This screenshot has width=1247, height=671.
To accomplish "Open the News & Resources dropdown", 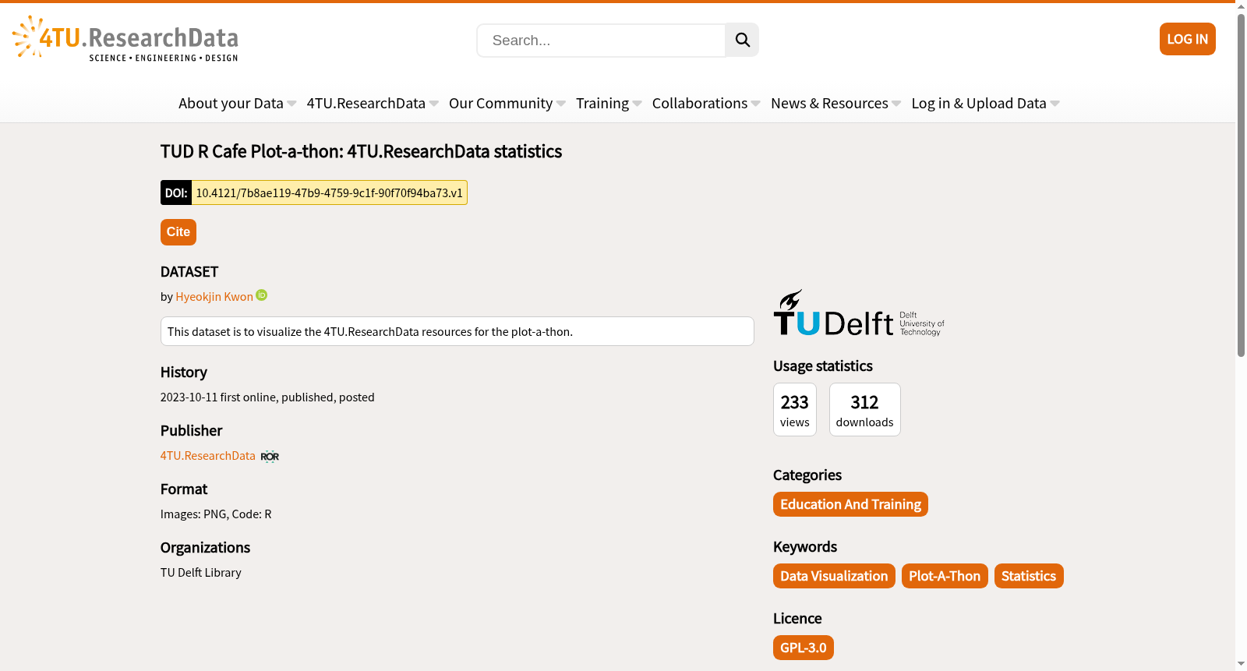I will point(835,103).
